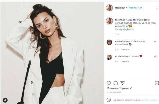Viewport: 159px width, 104px height.
Task: Click Ответить under encantoromero's comment
Action: coord(125,50)
